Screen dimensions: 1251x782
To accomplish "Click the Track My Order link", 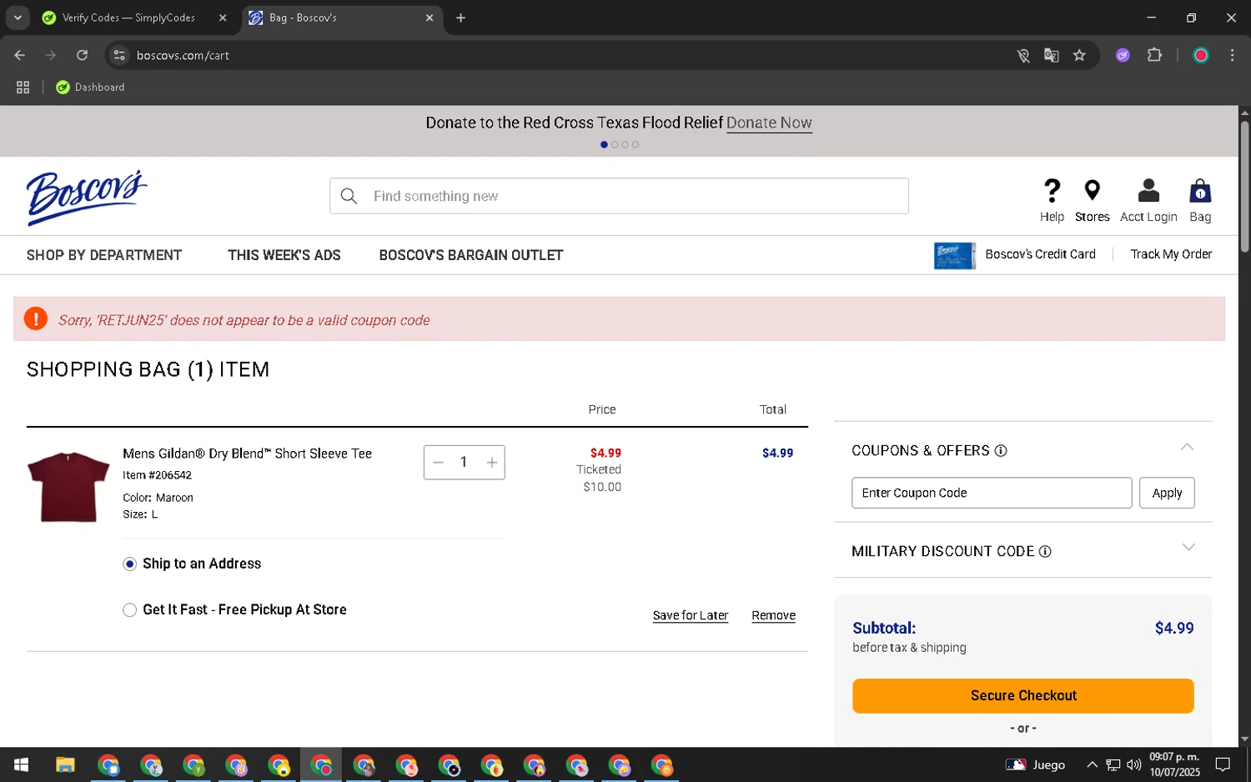I will [1171, 254].
